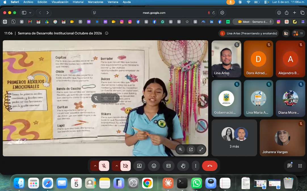Image resolution: width=307 pixels, height=191 pixels.
Task: Open the Marcadores menu
Action: (96, 2)
